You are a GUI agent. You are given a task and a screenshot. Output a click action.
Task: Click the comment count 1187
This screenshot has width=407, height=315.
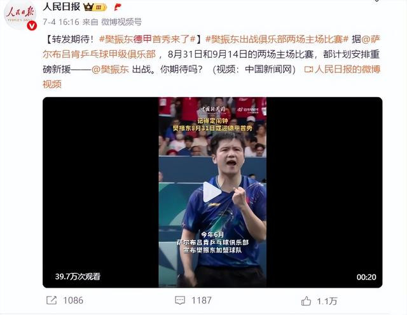click(x=202, y=300)
